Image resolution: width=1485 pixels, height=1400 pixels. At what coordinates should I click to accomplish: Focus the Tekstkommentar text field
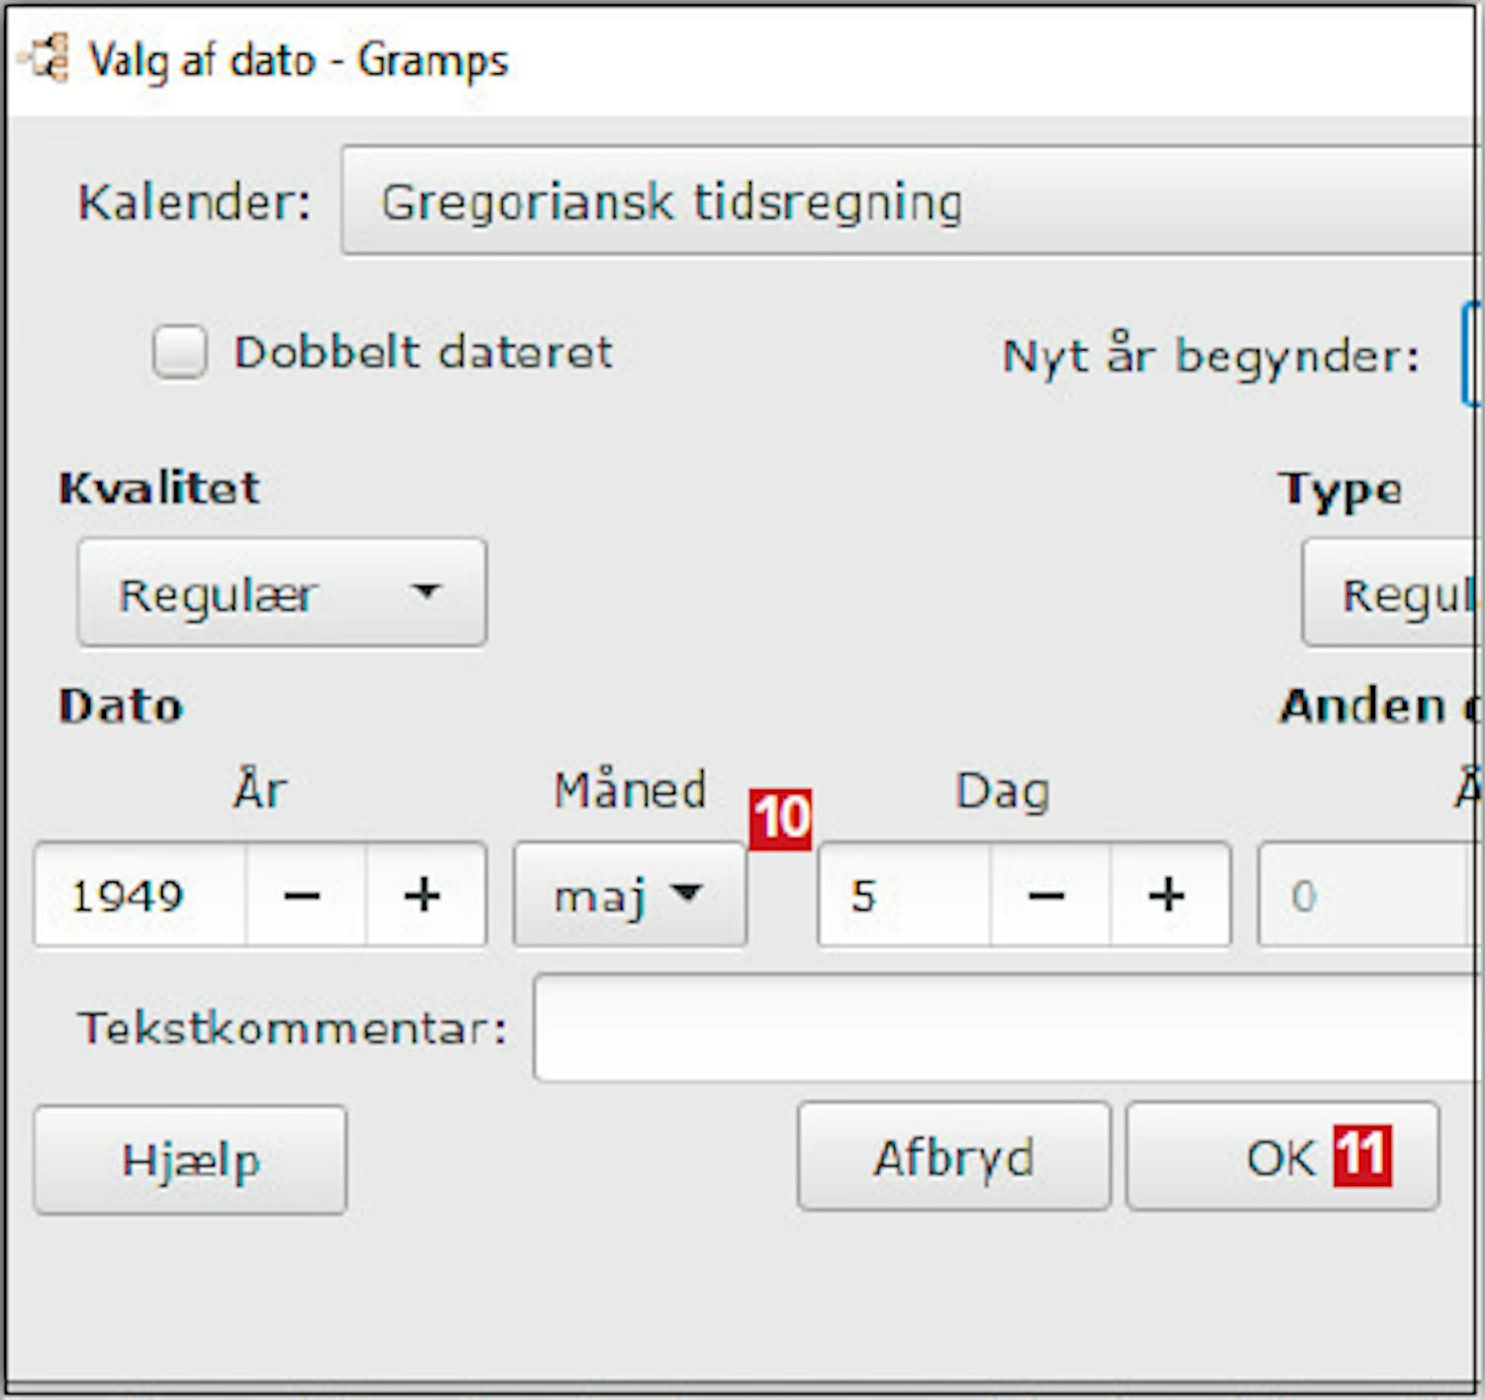pyautogui.click(x=1003, y=1027)
